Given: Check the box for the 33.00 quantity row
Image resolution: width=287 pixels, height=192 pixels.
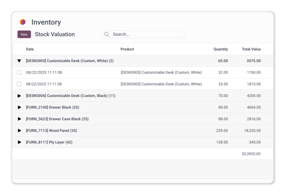Looking at the screenshot, I should coord(19,84).
